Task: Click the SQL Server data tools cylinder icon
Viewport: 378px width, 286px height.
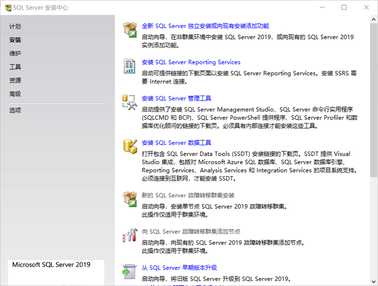Action: pos(130,147)
